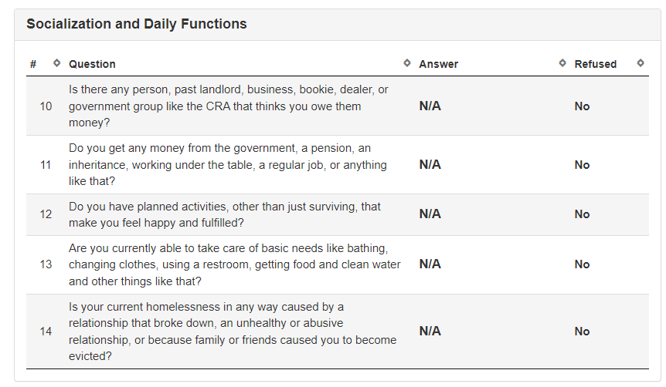Click the sort icon for the Answer column

point(562,63)
